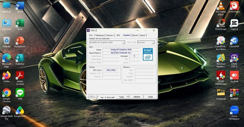Open Google Earth Pro shortcut
The image size is (244, 127).
(x=7, y=113)
